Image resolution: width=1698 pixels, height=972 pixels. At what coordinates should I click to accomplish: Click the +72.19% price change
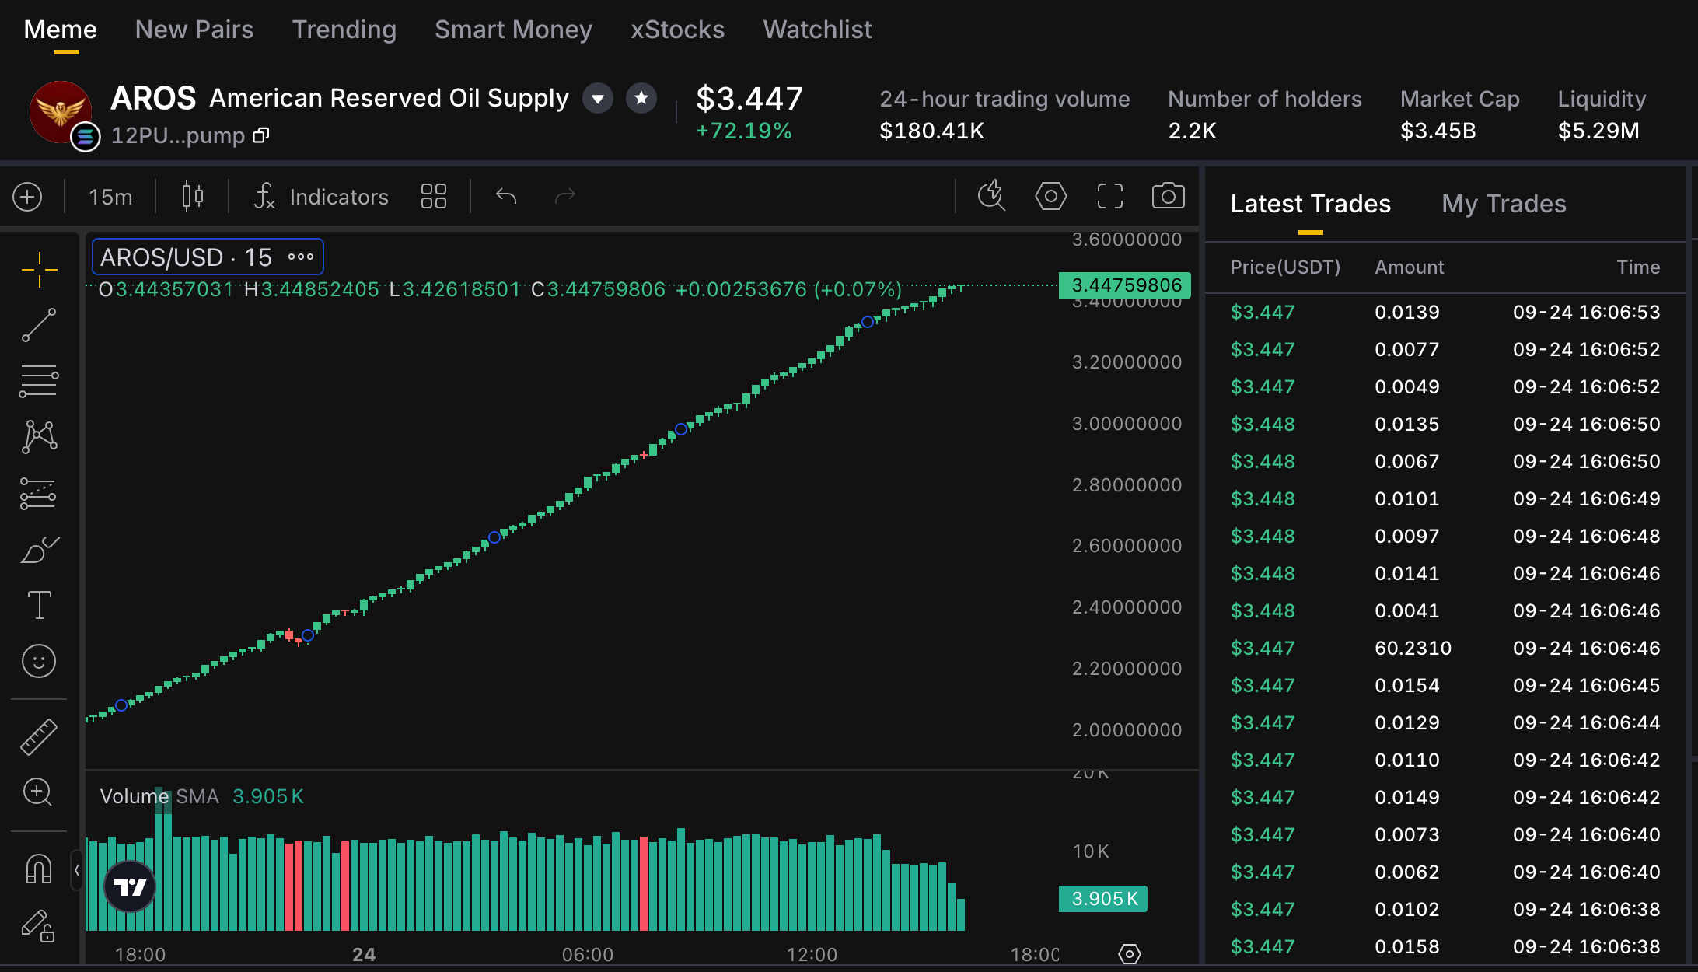click(x=744, y=131)
